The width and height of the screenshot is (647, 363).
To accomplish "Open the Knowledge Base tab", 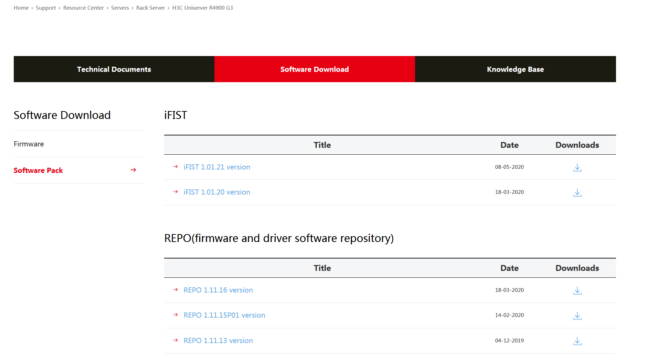I will pos(516,69).
